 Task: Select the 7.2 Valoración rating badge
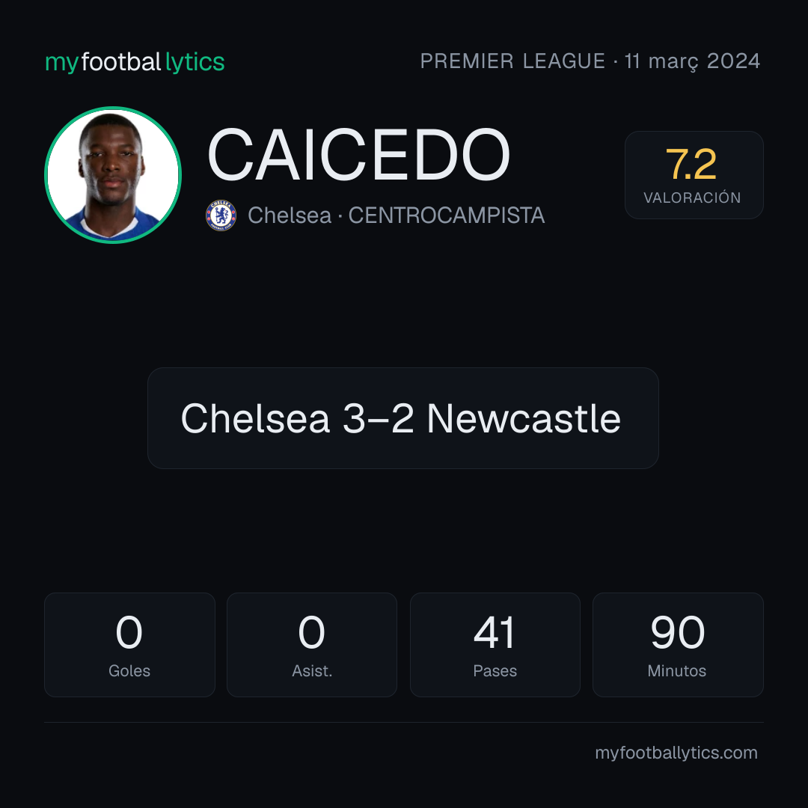point(694,175)
